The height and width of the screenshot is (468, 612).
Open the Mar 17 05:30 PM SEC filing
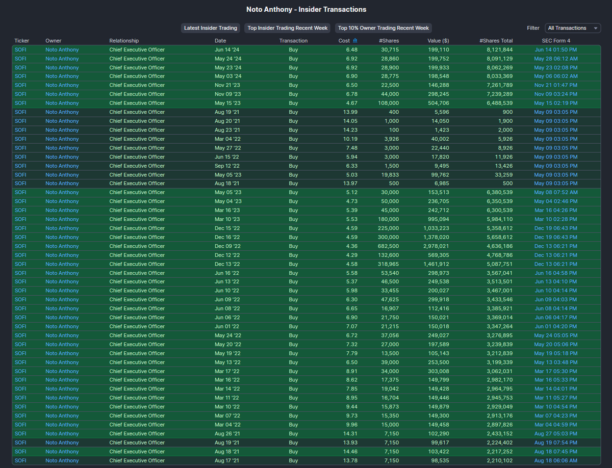pos(556,371)
